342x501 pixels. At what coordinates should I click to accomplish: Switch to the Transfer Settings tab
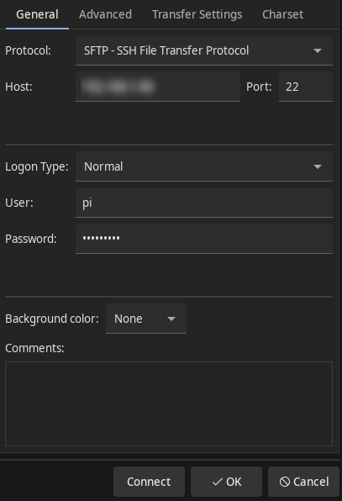[197, 14]
